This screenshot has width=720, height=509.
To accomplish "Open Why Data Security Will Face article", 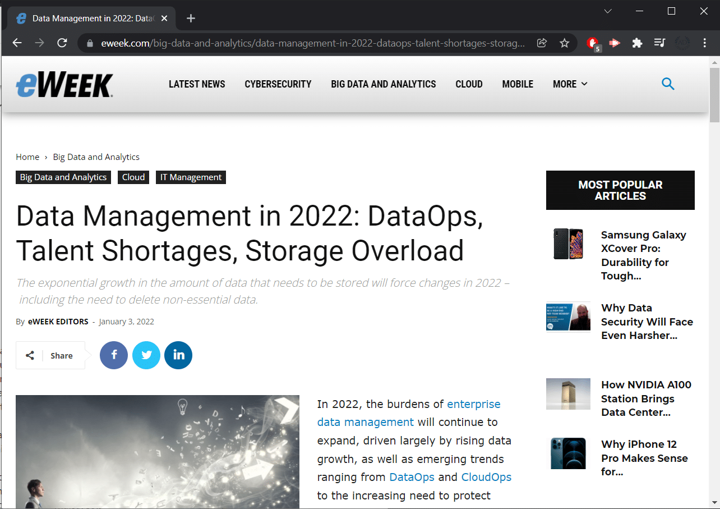I will [x=647, y=322].
